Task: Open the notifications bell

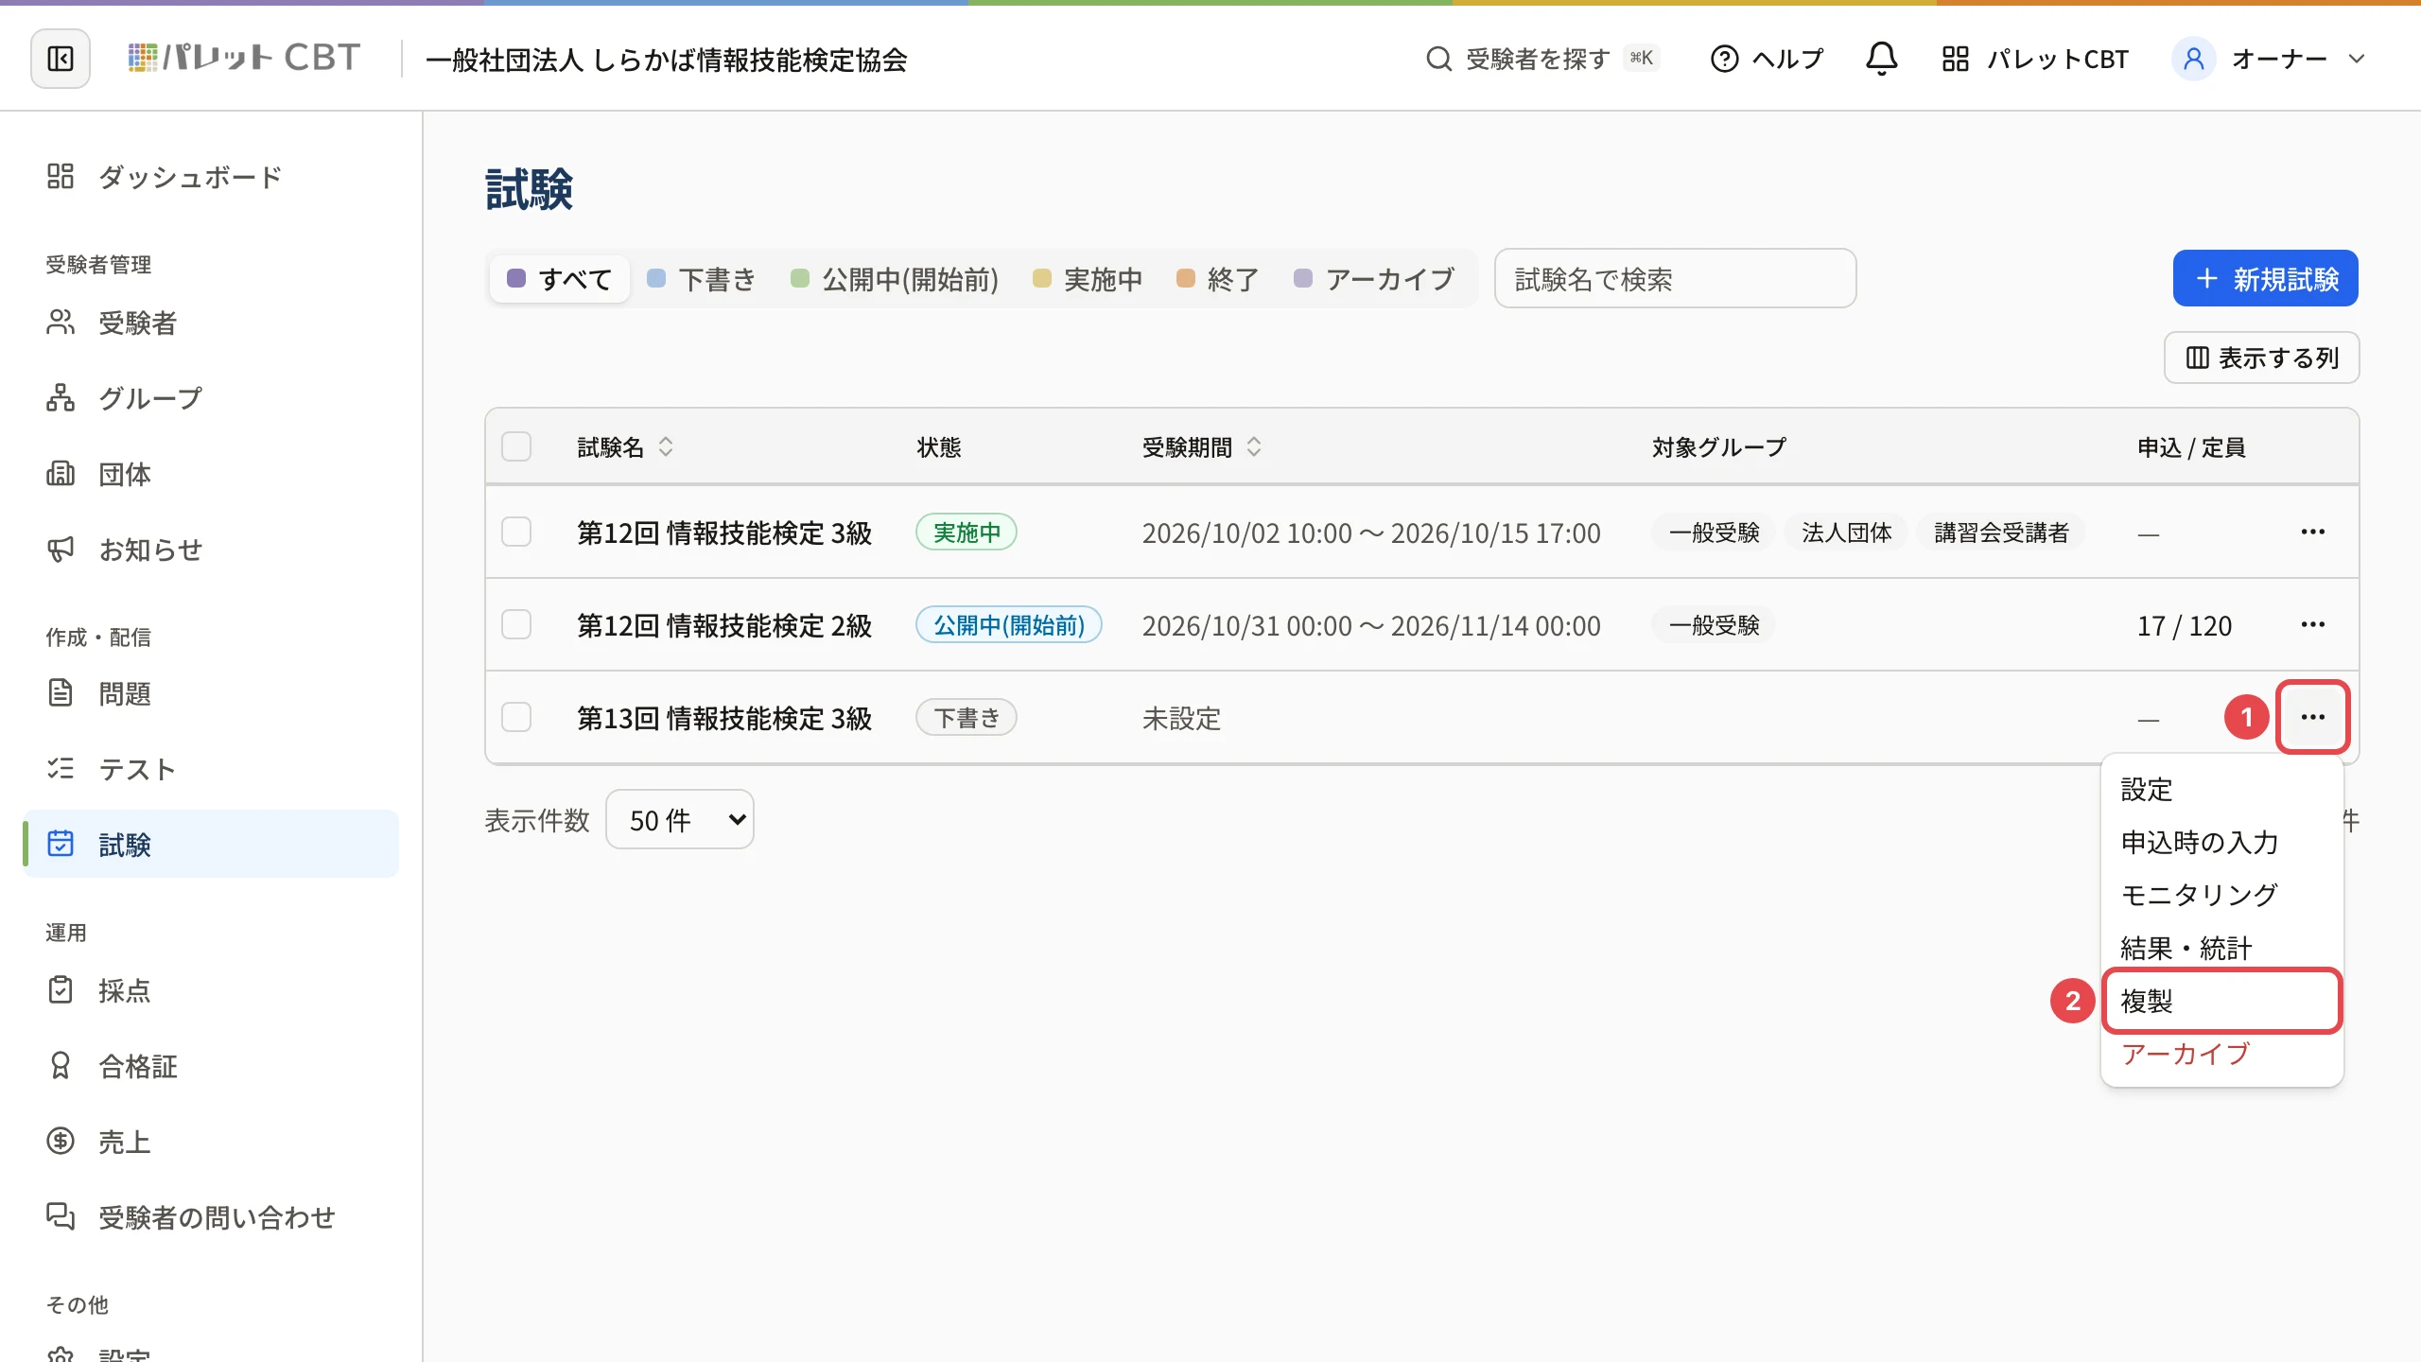Action: coord(1881,59)
